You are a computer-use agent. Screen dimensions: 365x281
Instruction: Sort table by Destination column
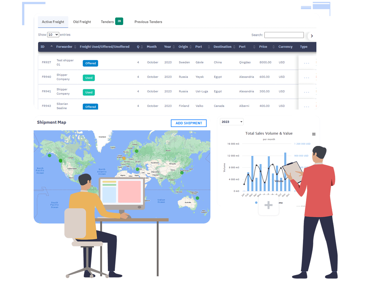pos(224,47)
